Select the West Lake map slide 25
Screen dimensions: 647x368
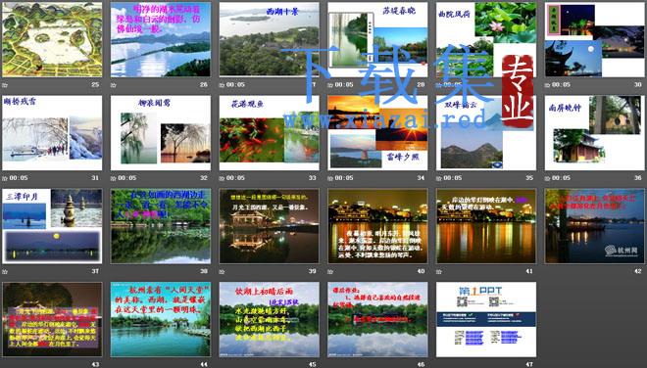[x=52, y=39]
